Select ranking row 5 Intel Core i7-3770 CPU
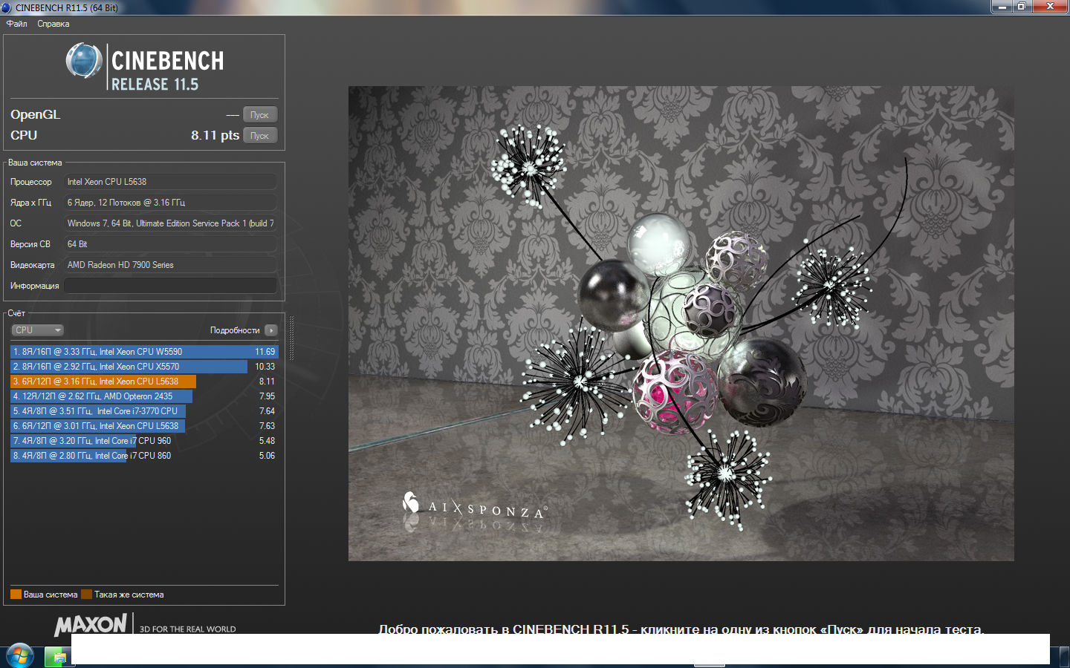1070x668 pixels. pyautogui.click(x=144, y=411)
